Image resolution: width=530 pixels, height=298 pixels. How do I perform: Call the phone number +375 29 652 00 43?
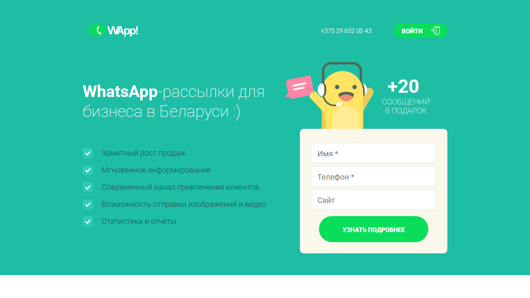[346, 31]
